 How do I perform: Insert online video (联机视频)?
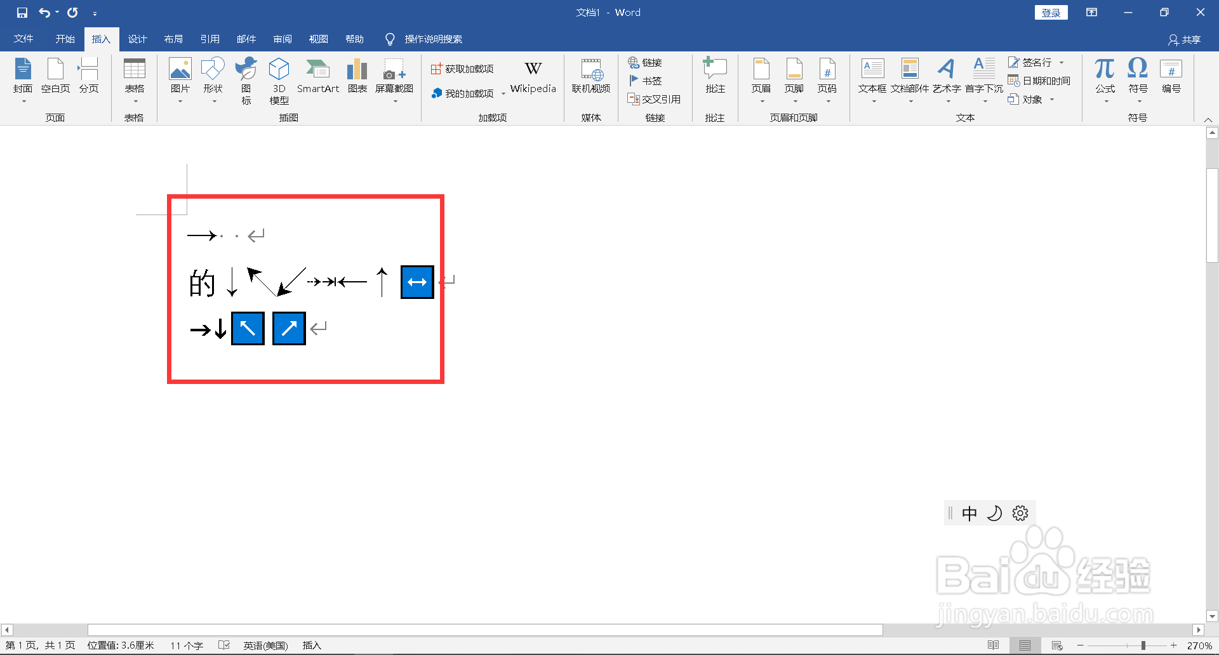point(591,76)
